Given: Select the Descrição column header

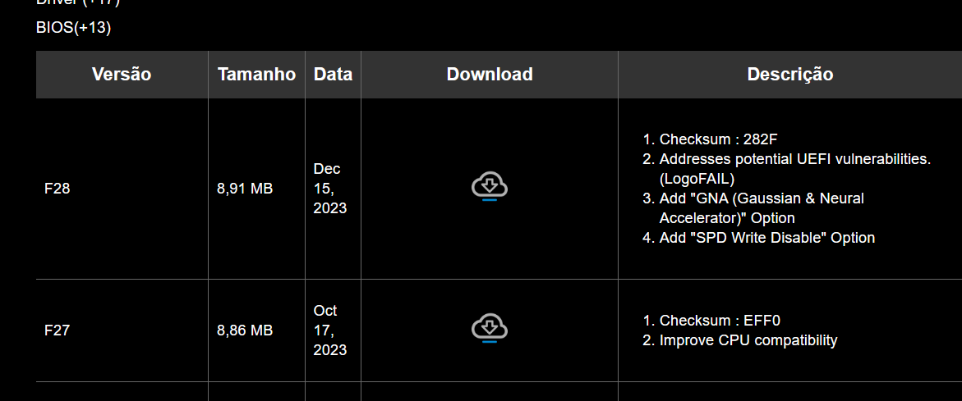Looking at the screenshot, I should pos(790,74).
